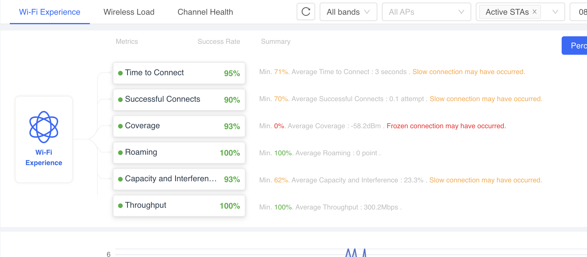
Task: Select the Time to Connect metric card
Action: (x=179, y=73)
